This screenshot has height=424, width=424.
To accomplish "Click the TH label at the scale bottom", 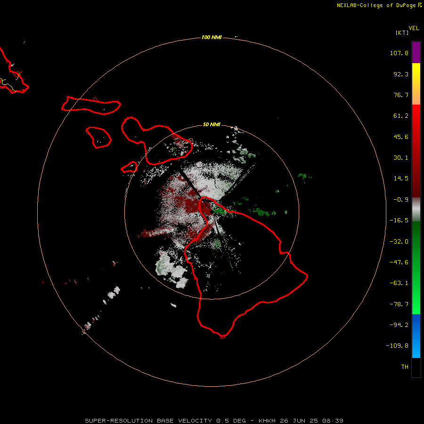I will click(x=405, y=367).
